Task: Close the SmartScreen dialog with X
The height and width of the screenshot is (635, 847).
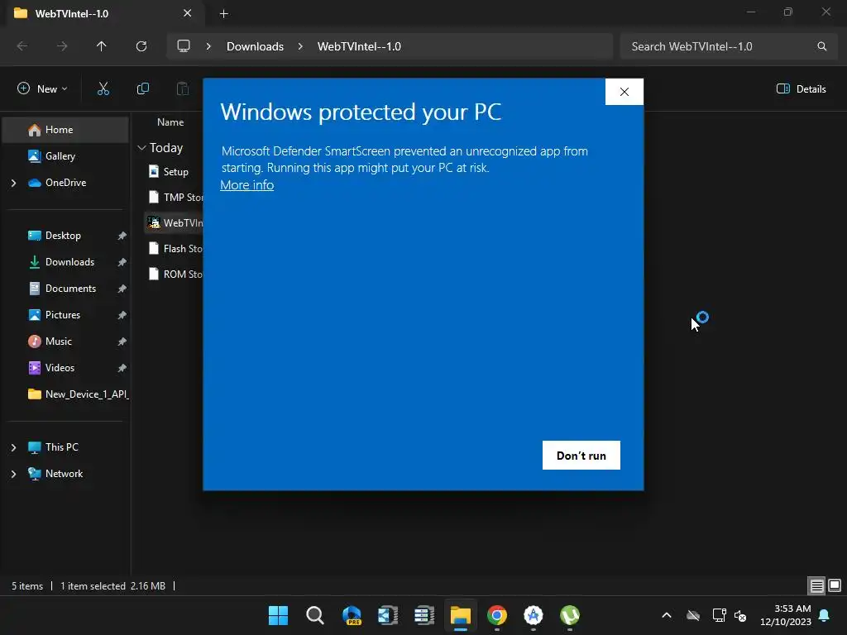Action: click(624, 92)
